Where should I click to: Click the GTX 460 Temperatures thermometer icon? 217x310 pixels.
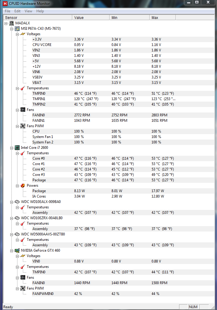click(23, 267)
